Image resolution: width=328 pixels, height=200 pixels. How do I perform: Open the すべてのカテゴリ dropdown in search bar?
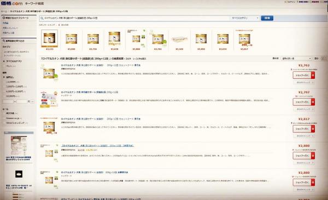click(245, 18)
